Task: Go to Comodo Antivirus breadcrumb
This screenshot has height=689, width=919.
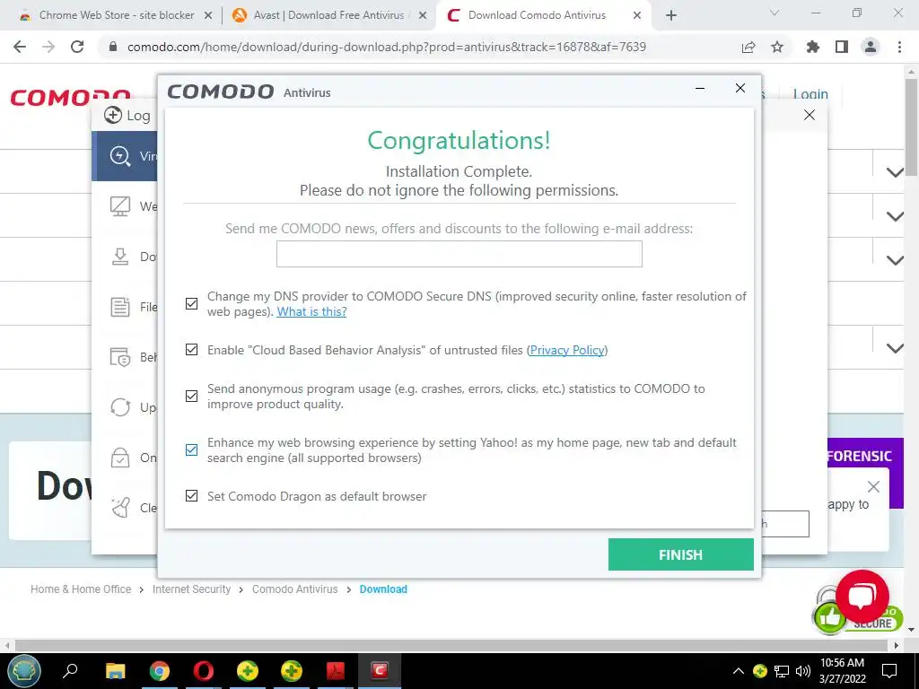Action: pos(294,589)
